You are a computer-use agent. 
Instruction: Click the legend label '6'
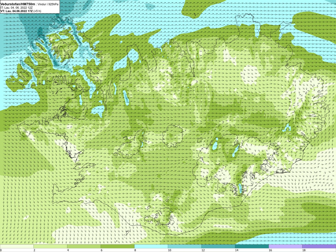[x=102, y=250]
